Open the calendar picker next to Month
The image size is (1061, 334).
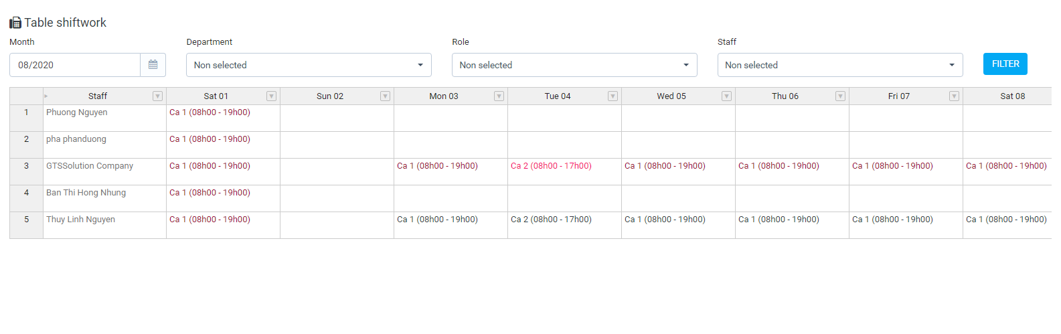153,65
